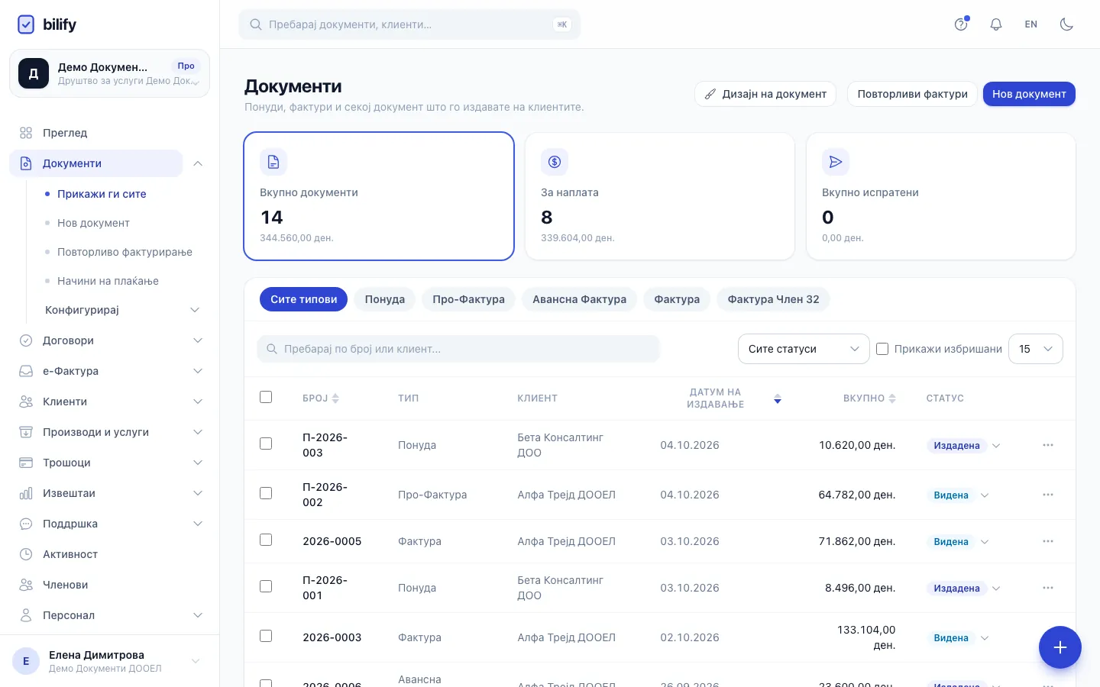The width and height of the screenshot is (1100, 687).
Task: Click the Нов документ button
Action: (1029, 94)
